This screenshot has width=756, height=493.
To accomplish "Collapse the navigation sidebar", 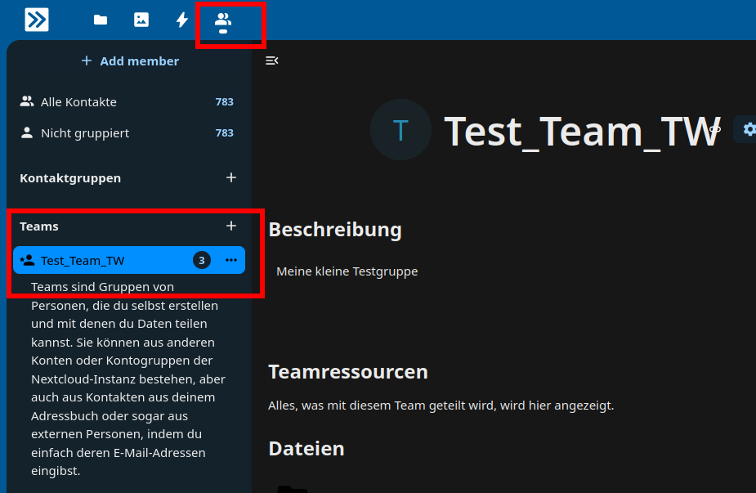I will (x=272, y=61).
